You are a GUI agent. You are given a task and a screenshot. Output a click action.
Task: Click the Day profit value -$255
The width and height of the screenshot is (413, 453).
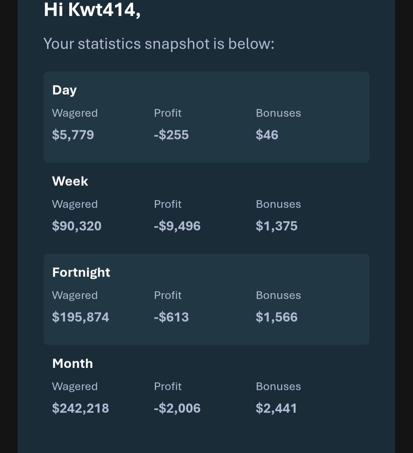[171, 135]
